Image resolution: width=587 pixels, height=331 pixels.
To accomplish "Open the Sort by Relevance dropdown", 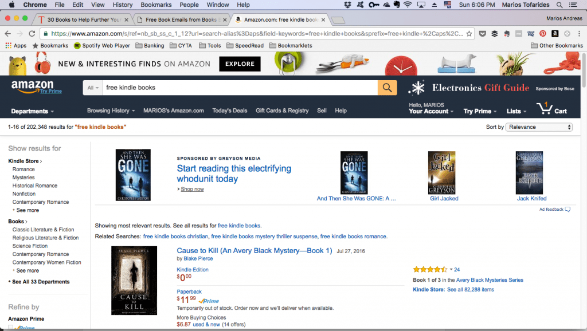I will pyautogui.click(x=538, y=127).
